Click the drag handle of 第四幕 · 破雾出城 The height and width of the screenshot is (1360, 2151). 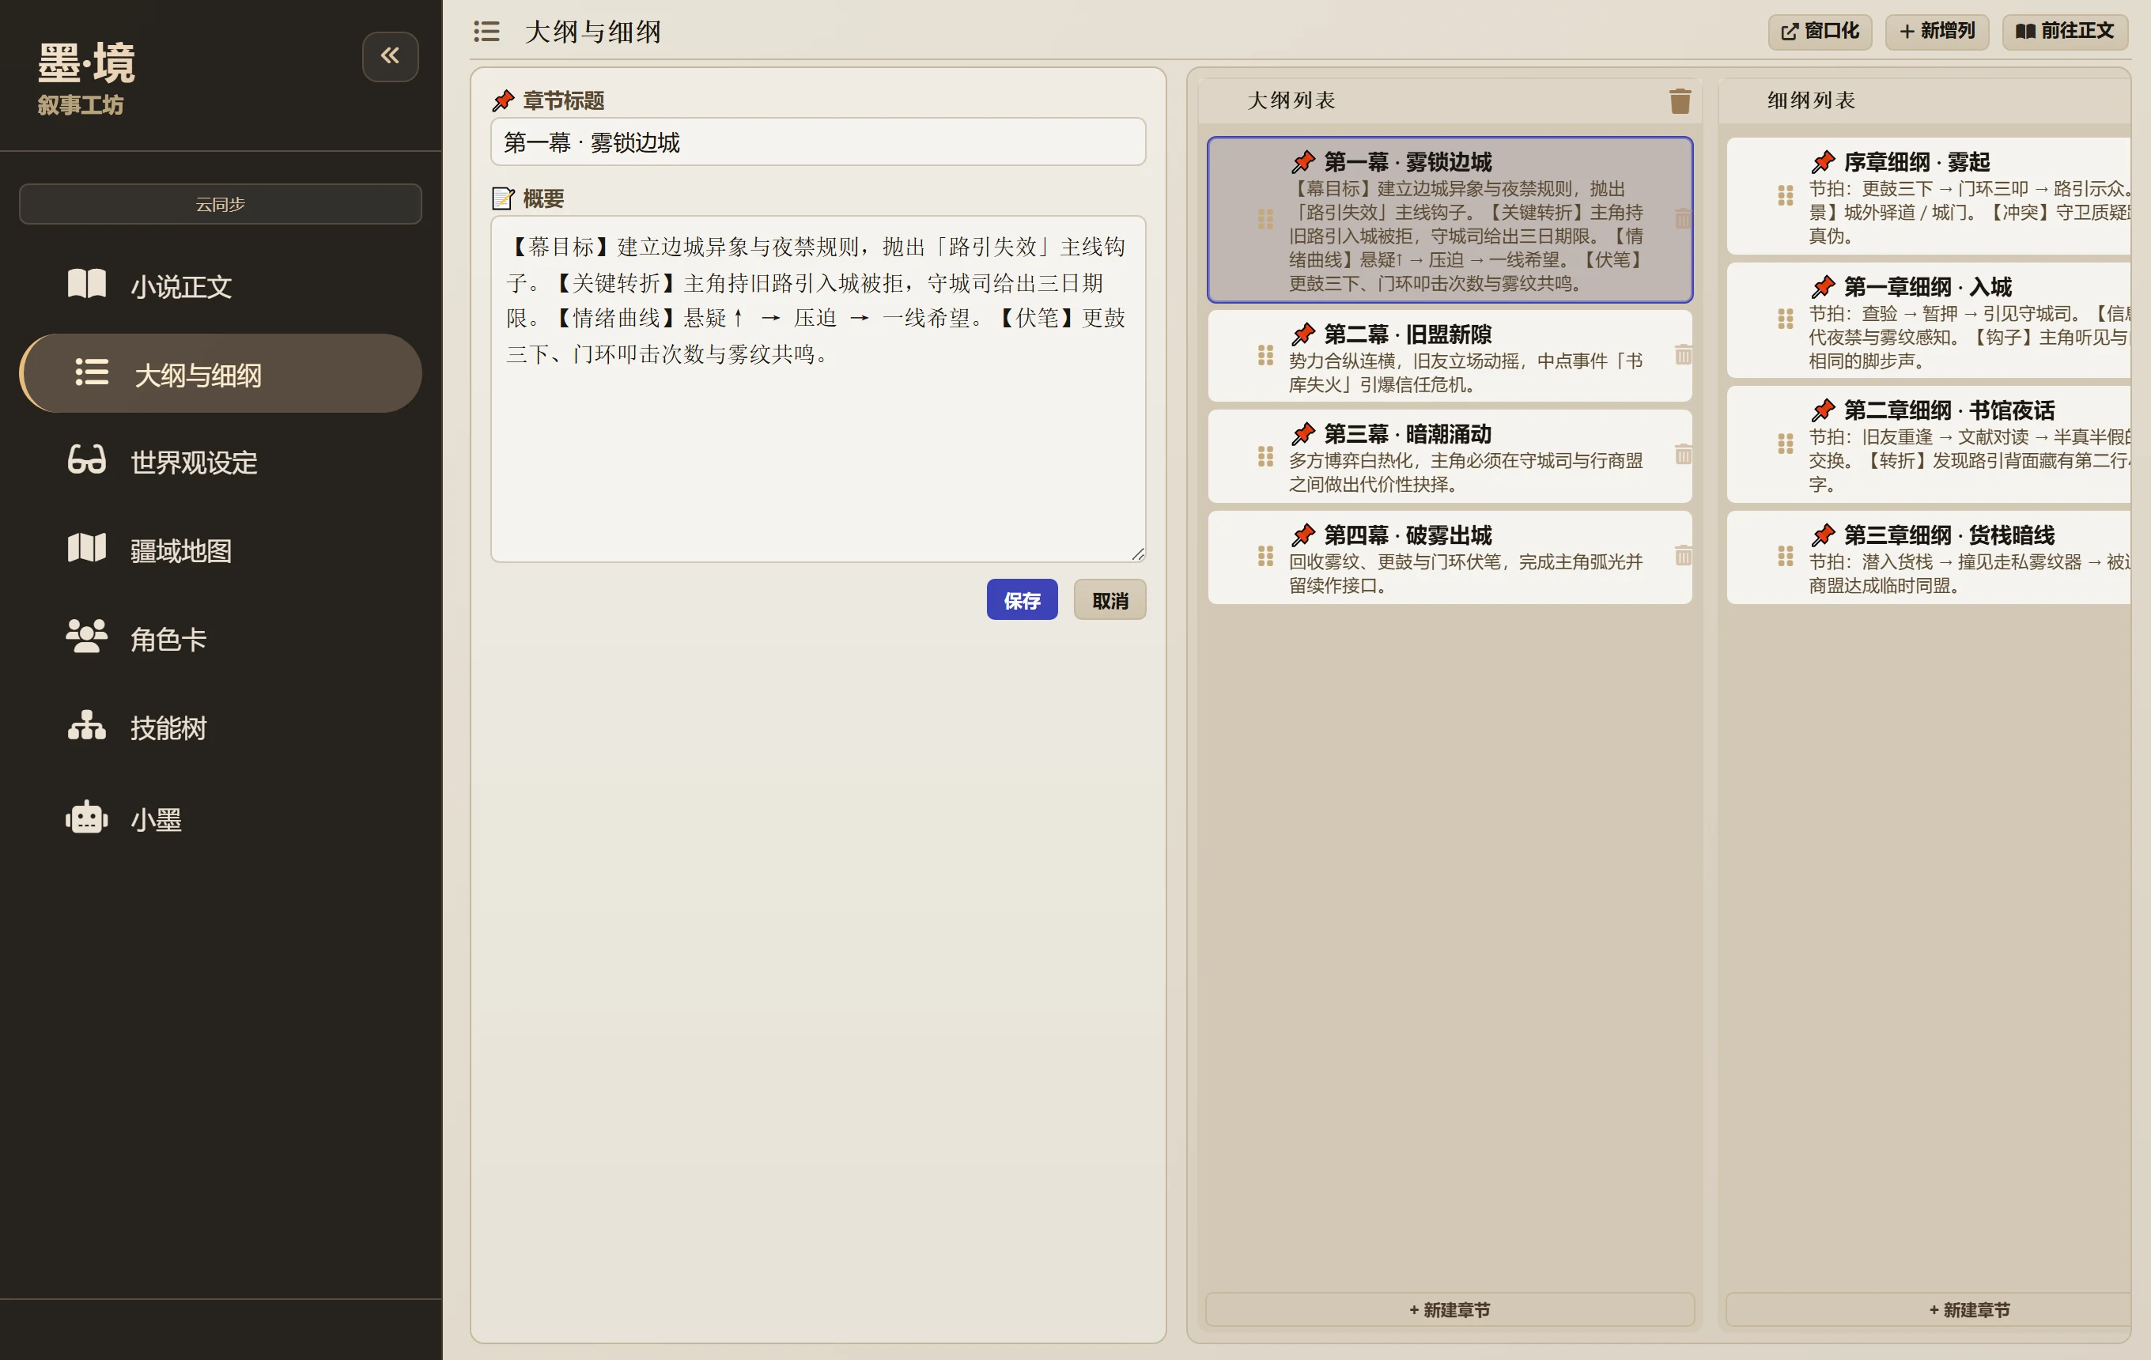(x=1265, y=557)
